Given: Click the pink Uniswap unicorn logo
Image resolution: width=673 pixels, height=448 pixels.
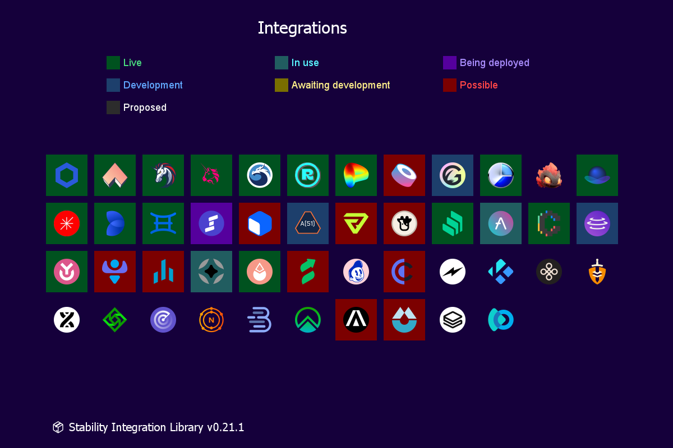Looking at the screenshot, I should [211, 175].
